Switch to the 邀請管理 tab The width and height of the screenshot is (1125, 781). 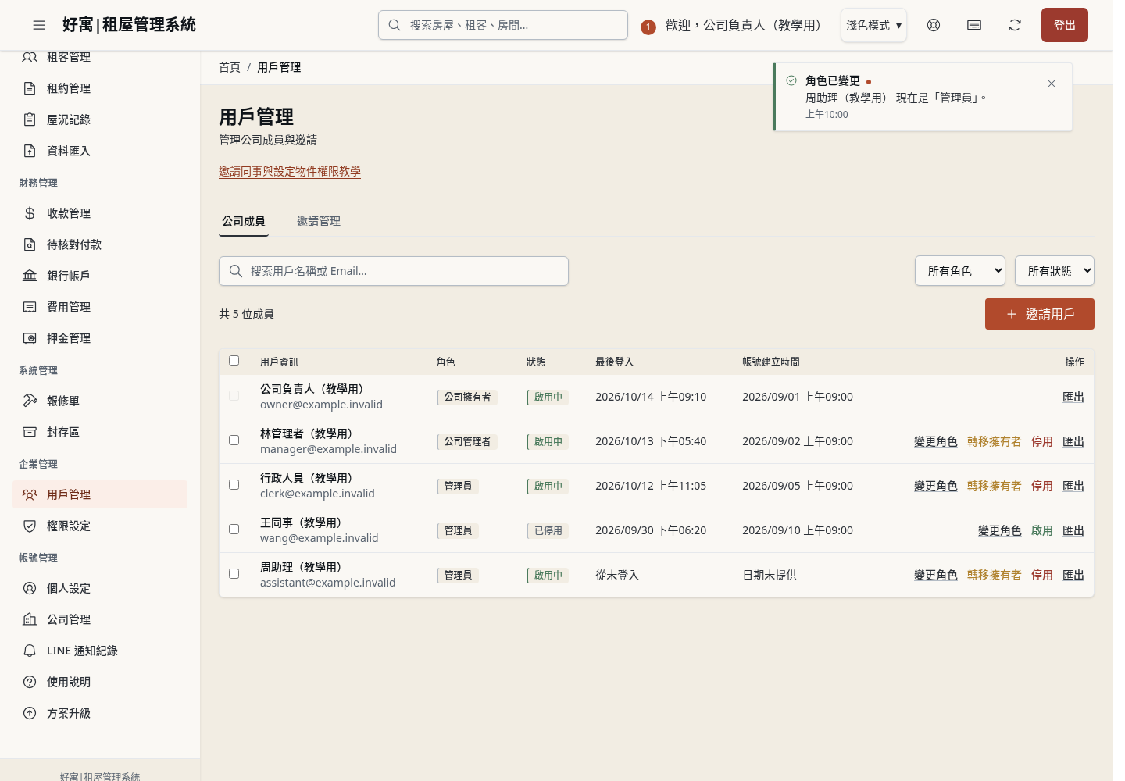319,221
